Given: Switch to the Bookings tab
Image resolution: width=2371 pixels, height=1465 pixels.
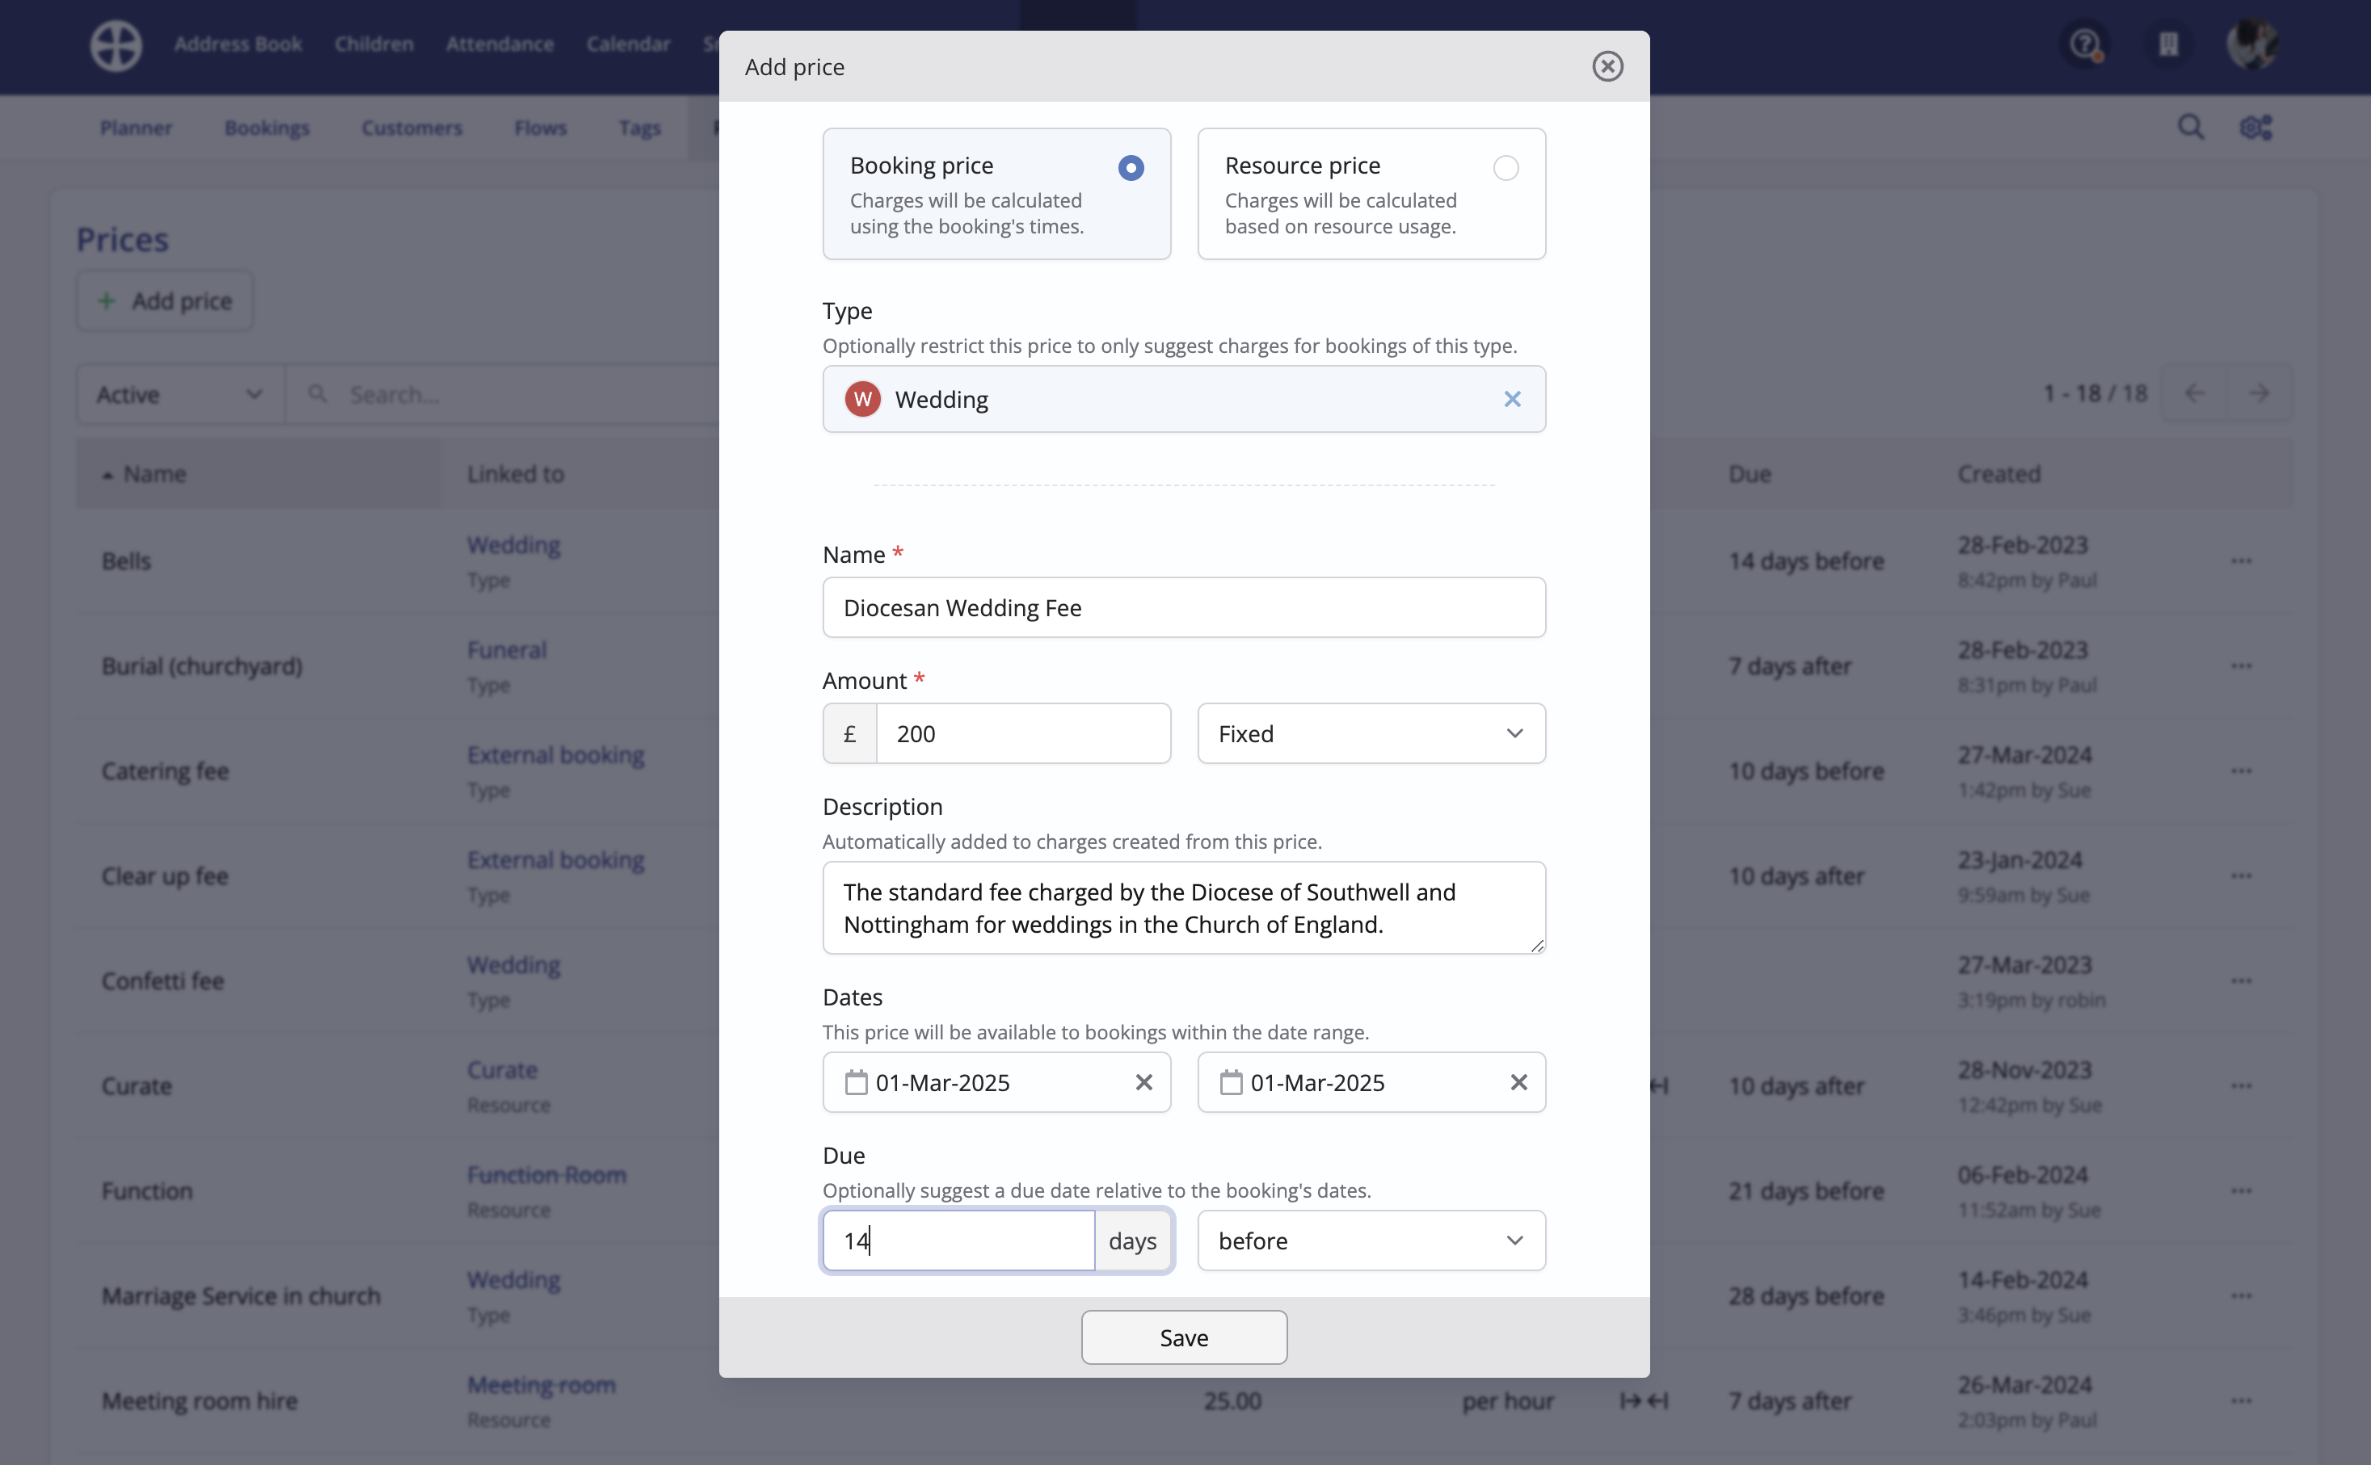Looking at the screenshot, I should click(x=267, y=128).
